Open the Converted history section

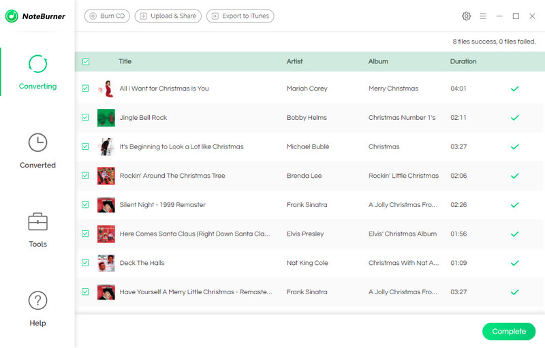pos(37,151)
